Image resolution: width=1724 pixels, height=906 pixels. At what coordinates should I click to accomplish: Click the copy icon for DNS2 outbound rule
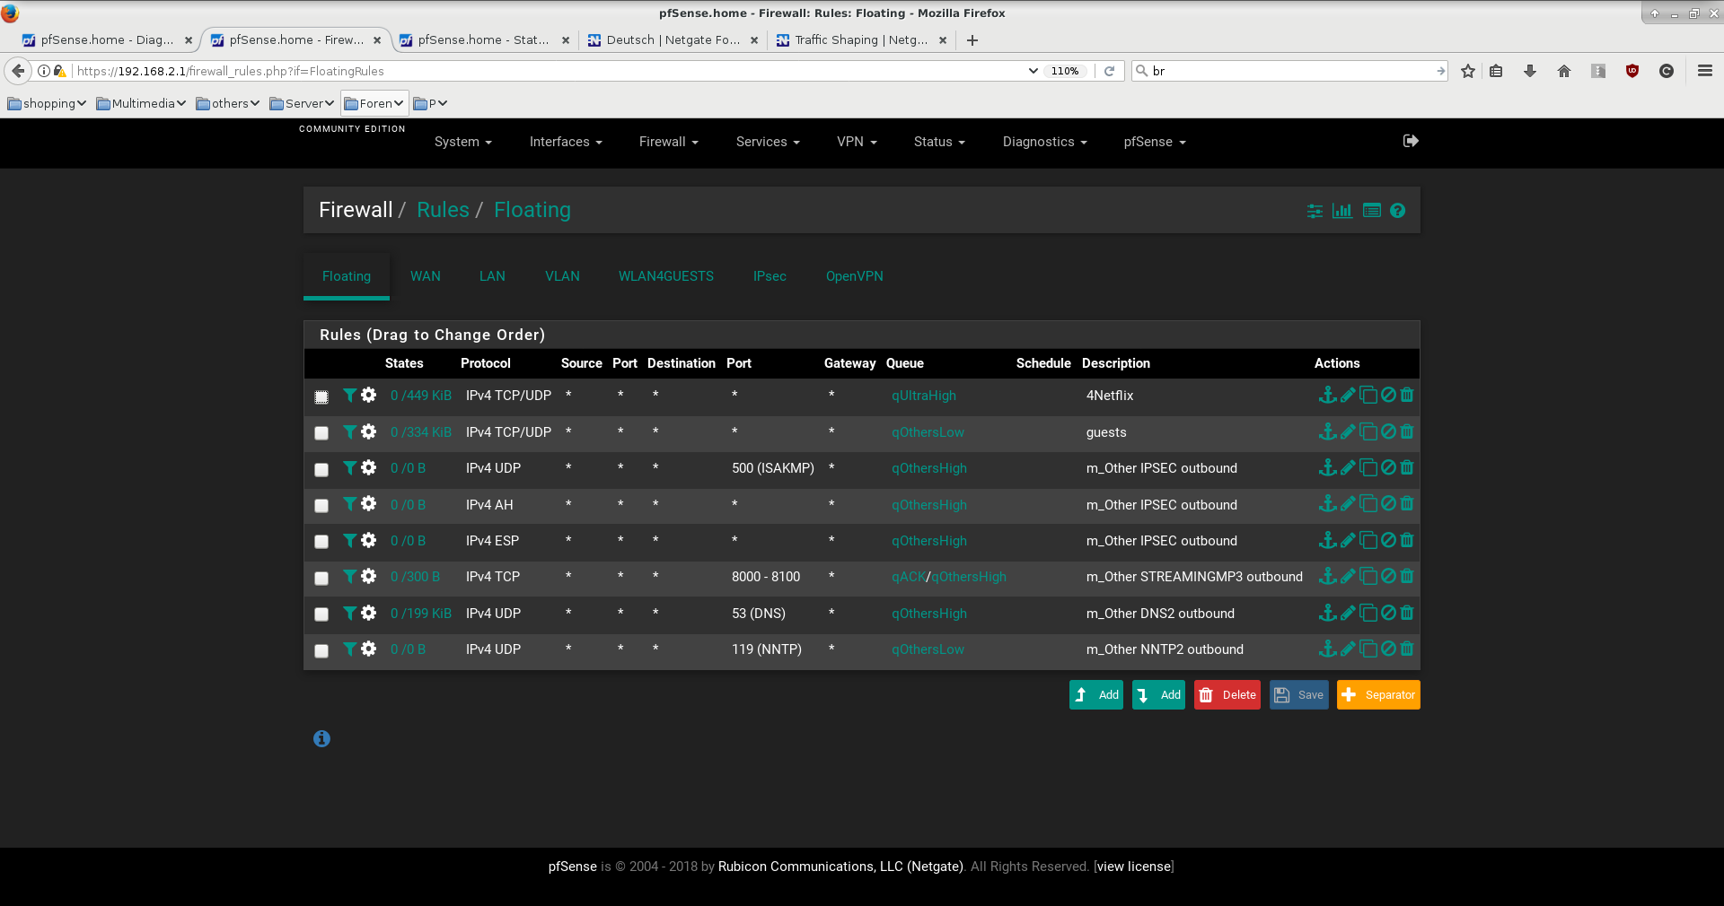1368,614
